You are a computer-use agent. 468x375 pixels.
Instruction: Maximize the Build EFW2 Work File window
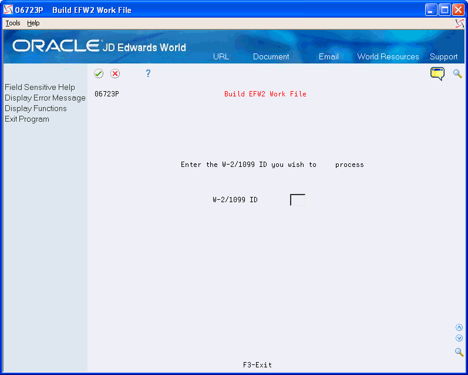pos(445,10)
